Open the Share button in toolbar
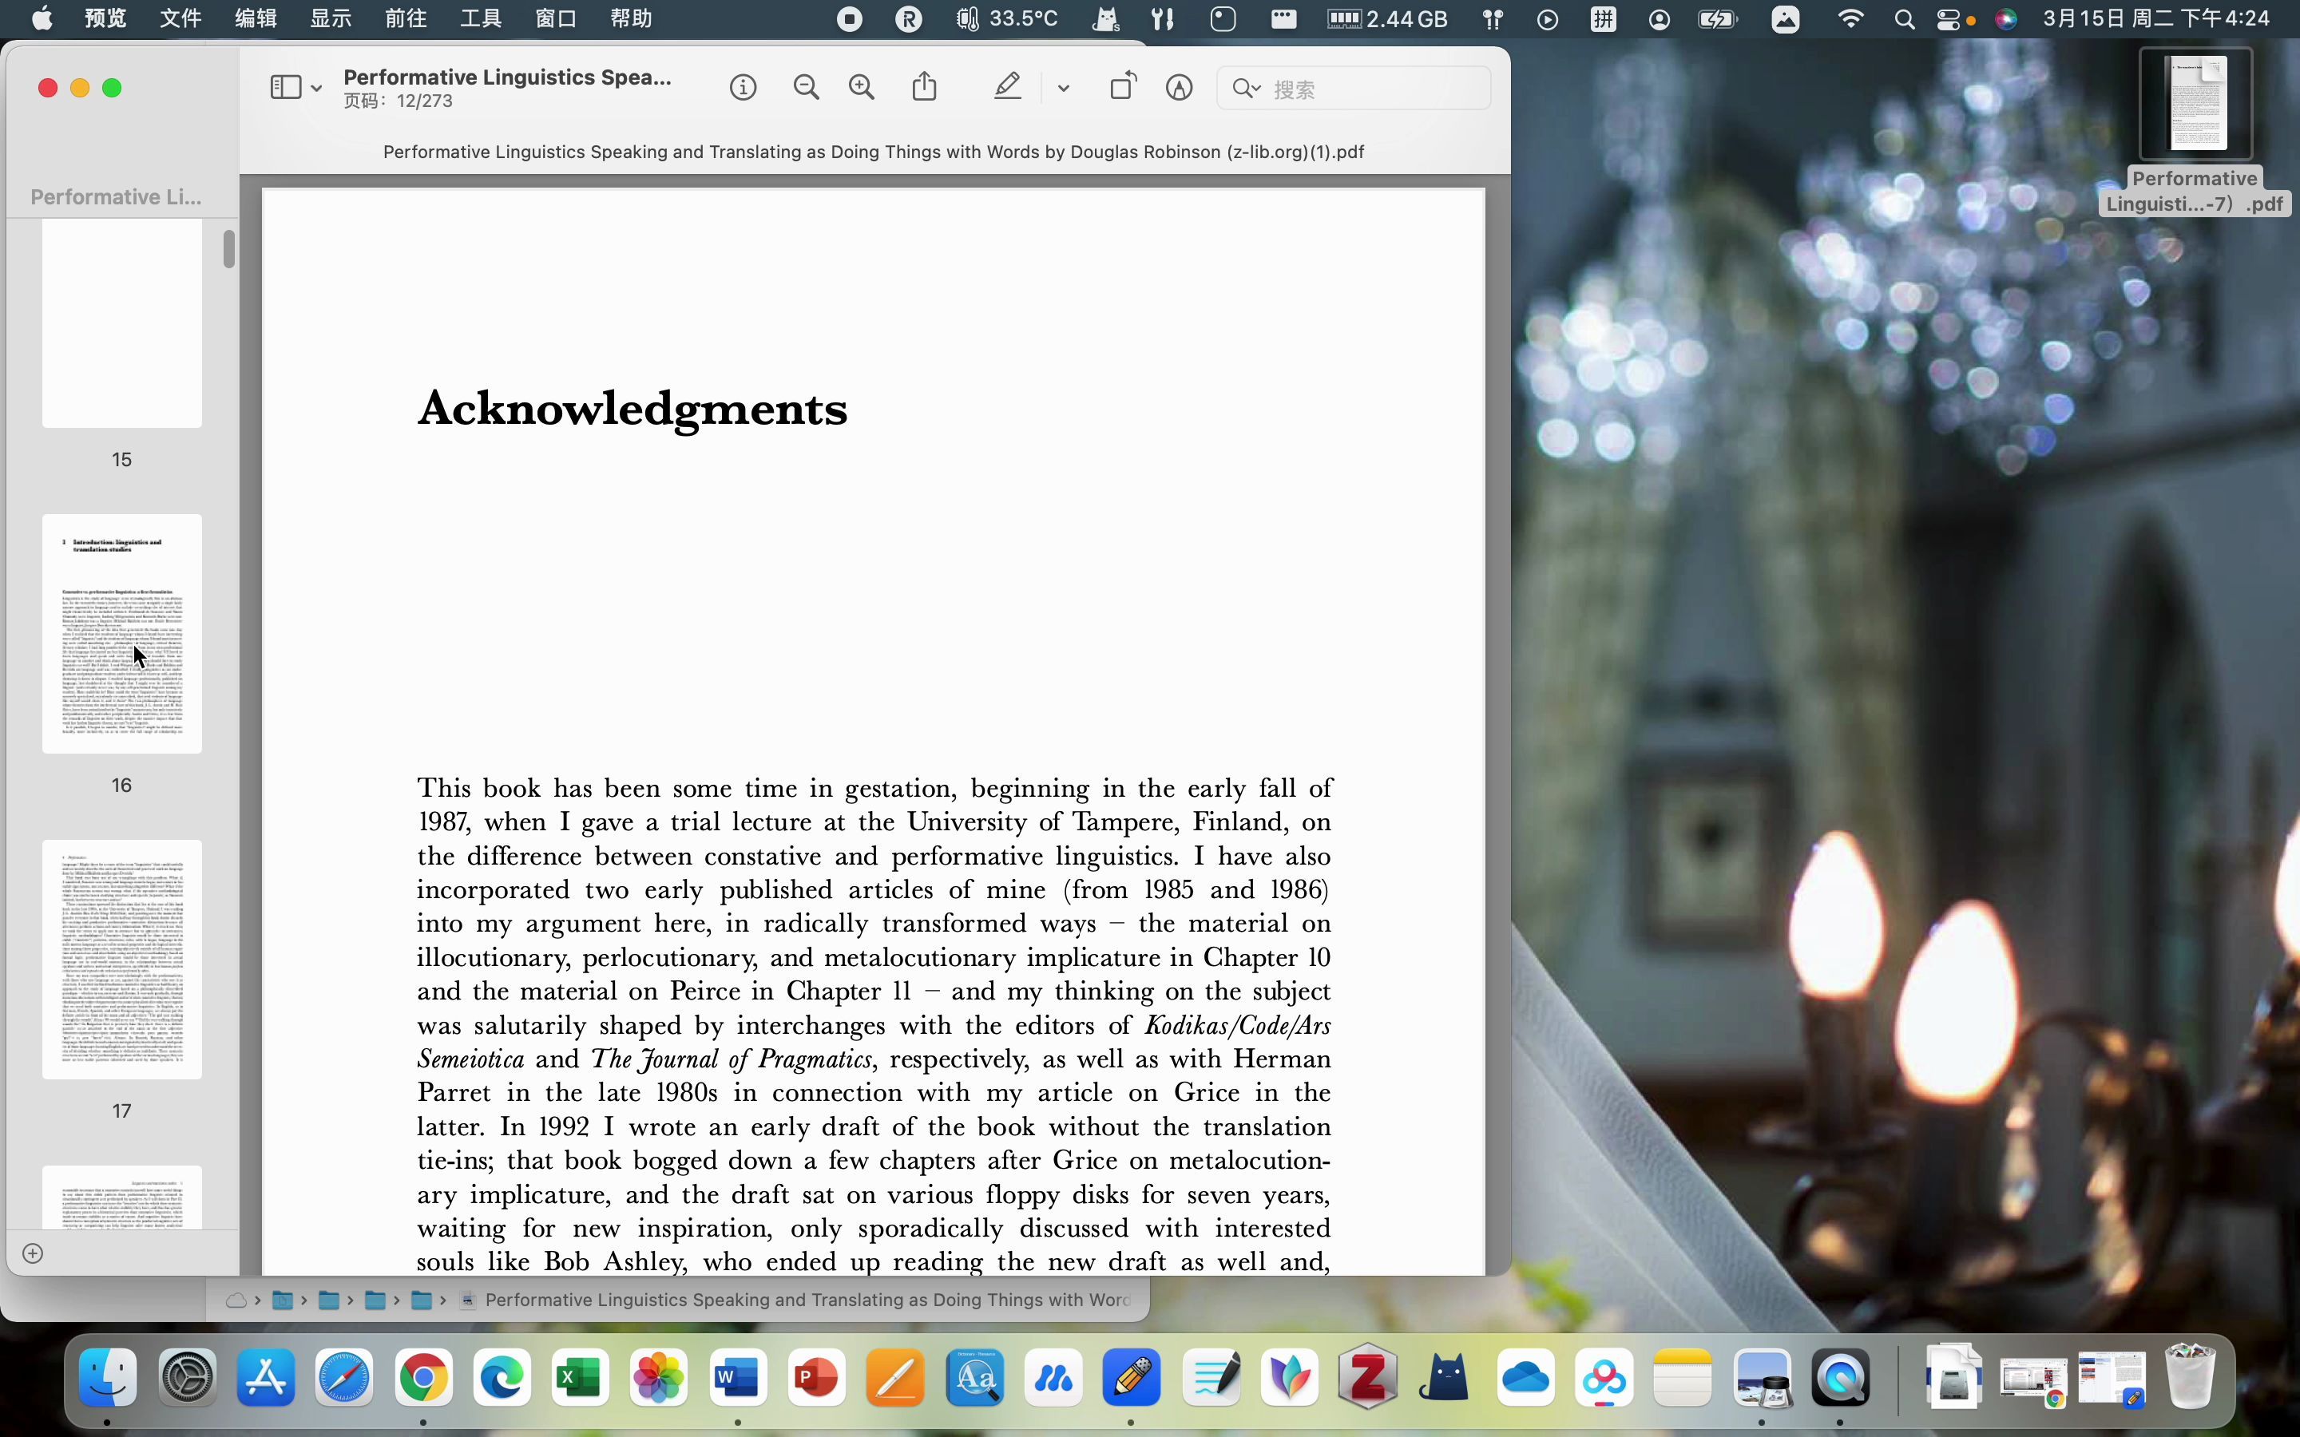The height and width of the screenshot is (1437, 2300). coord(925,88)
